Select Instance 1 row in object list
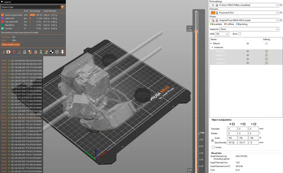Image resolution: width=283 pixels, height=173 pixels. (x=246, y=51)
